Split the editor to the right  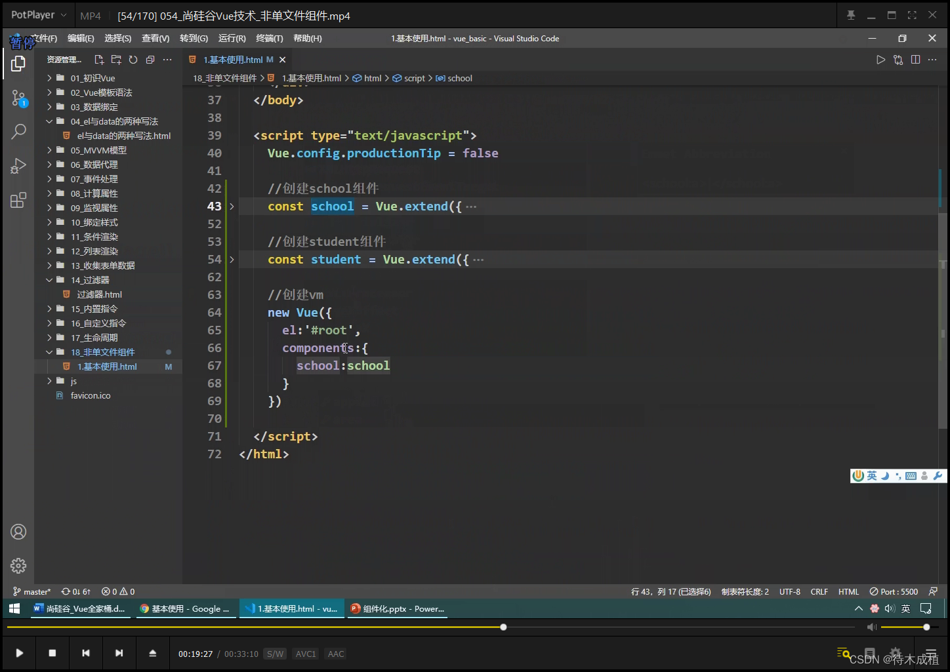point(915,60)
